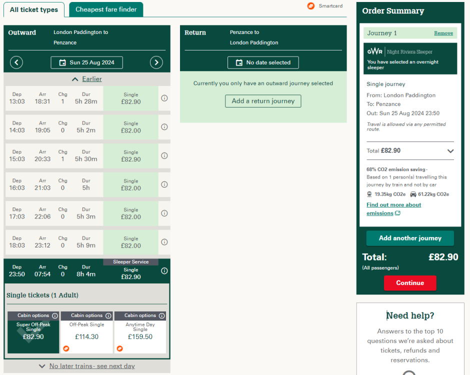The image size is (470, 375).
Task: Open info for the 16:03 departure
Action: pyautogui.click(x=164, y=184)
